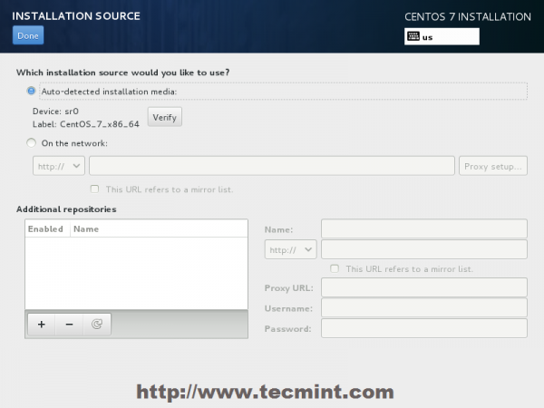Open Proxy setup dialog
The height and width of the screenshot is (408, 544).
(x=493, y=166)
